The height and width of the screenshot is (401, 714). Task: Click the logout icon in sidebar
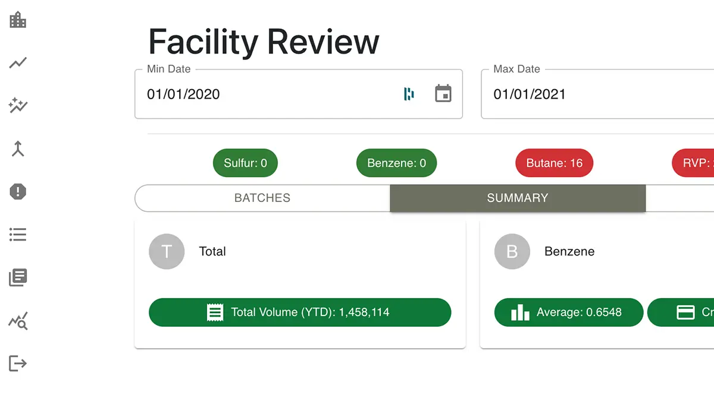click(x=18, y=363)
